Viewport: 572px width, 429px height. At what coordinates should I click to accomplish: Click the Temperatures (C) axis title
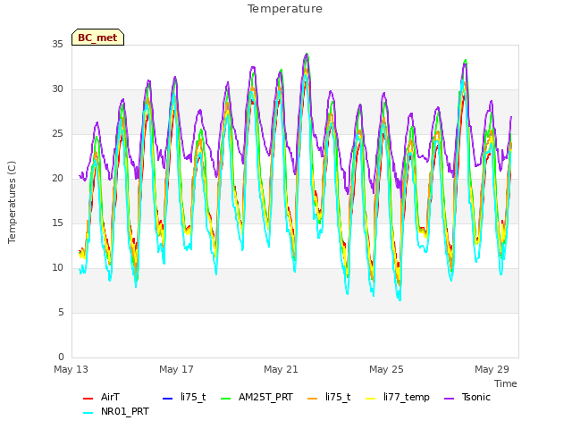12,202
